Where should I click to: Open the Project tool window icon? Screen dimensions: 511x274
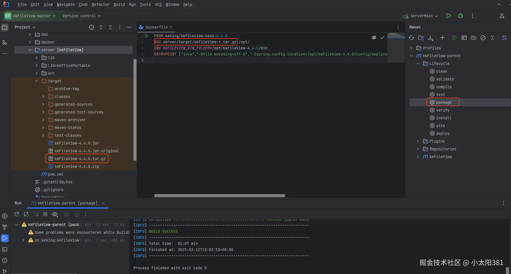click(5, 27)
